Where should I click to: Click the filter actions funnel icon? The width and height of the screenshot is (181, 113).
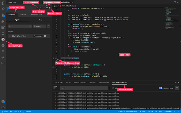[x=41, y=8]
